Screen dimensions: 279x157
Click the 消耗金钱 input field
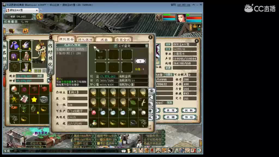(x=139, y=76)
